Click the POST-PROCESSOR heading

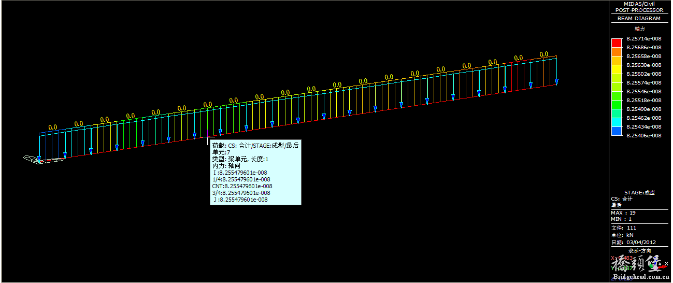pos(639,10)
